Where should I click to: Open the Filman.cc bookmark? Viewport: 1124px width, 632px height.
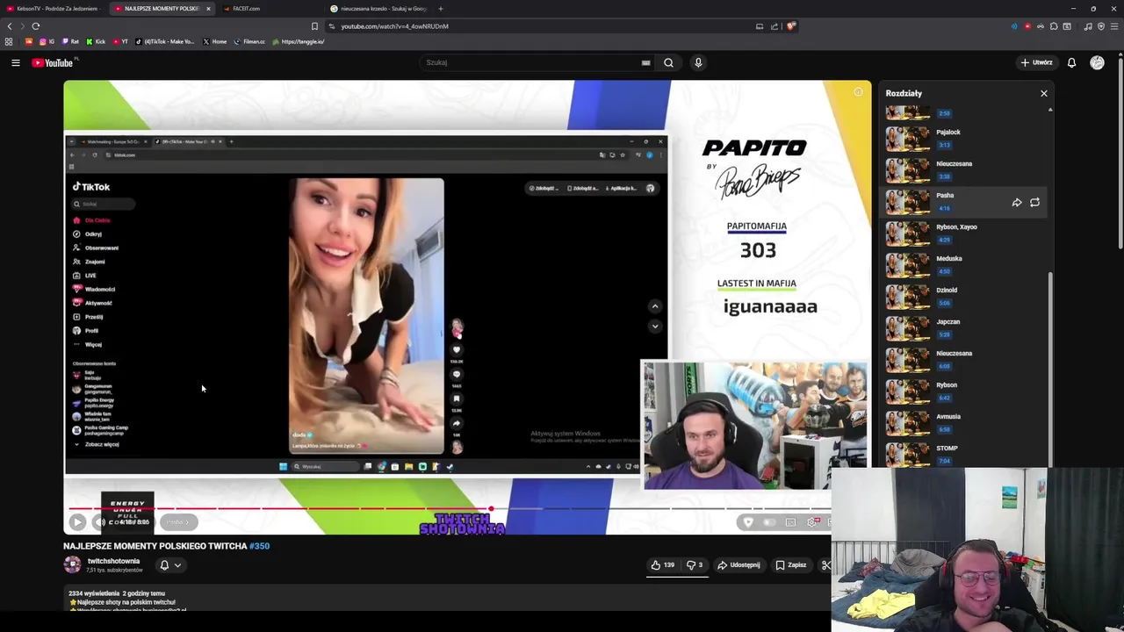coord(249,41)
